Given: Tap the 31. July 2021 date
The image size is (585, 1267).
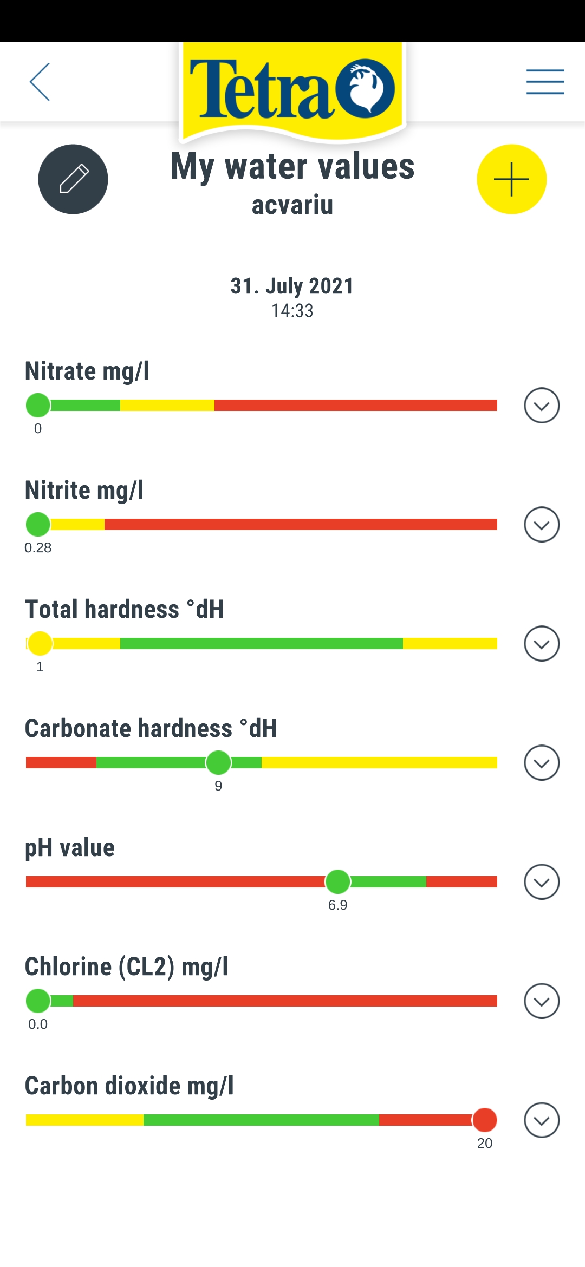Looking at the screenshot, I should coord(292,286).
